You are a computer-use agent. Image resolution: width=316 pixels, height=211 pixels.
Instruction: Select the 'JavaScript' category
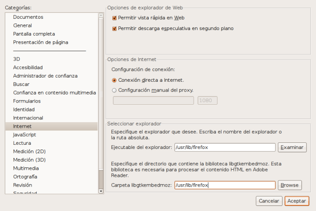tap(25, 135)
